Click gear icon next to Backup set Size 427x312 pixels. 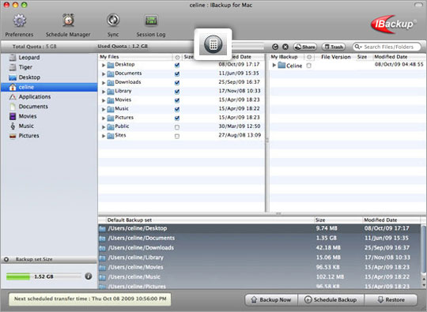point(6,259)
